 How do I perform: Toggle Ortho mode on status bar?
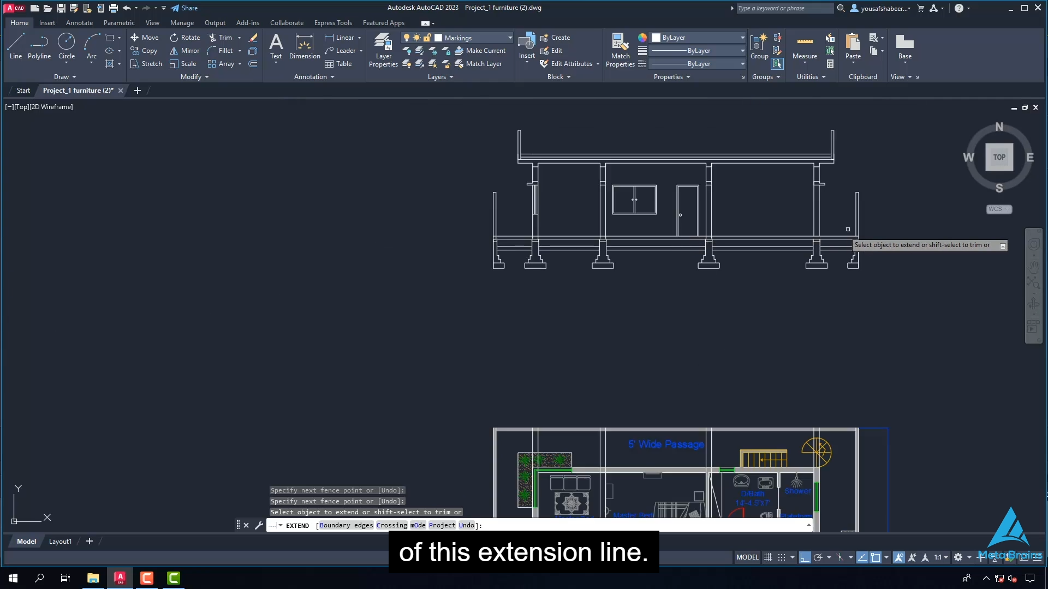[x=806, y=557]
